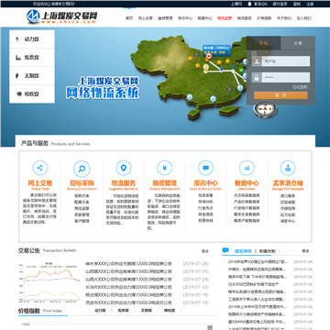Click the transaction bulletin trend chart thumbnail
The image size is (330, 330).
(49, 283)
